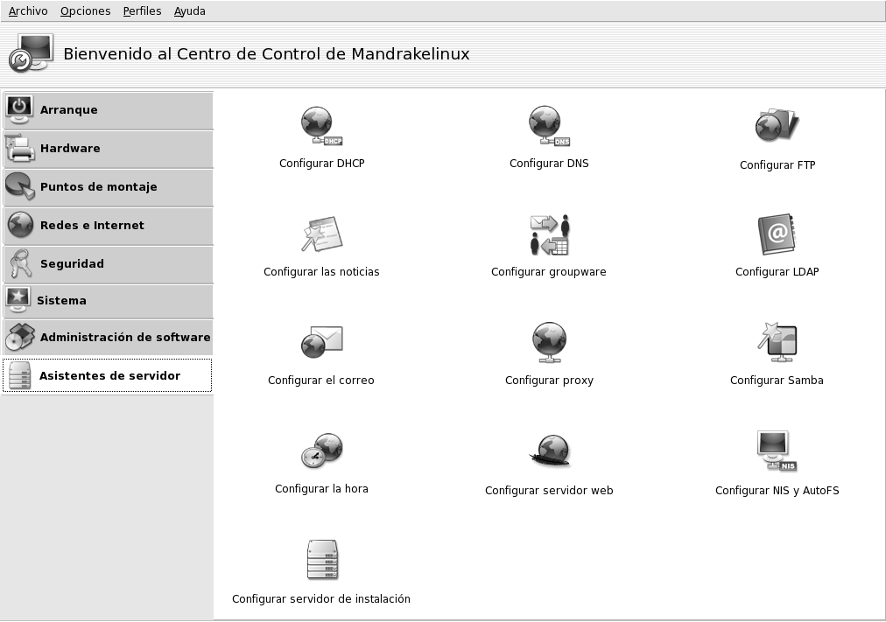Viewport: 886px width, 622px height.
Task: Click the Configurar el correo envelope icon
Action: (x=321, y=342)
